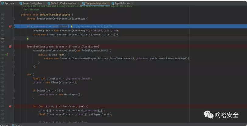247x126 pixels.
Task: Click the ParserConfig.class file icon
Action: pos(21,3)
